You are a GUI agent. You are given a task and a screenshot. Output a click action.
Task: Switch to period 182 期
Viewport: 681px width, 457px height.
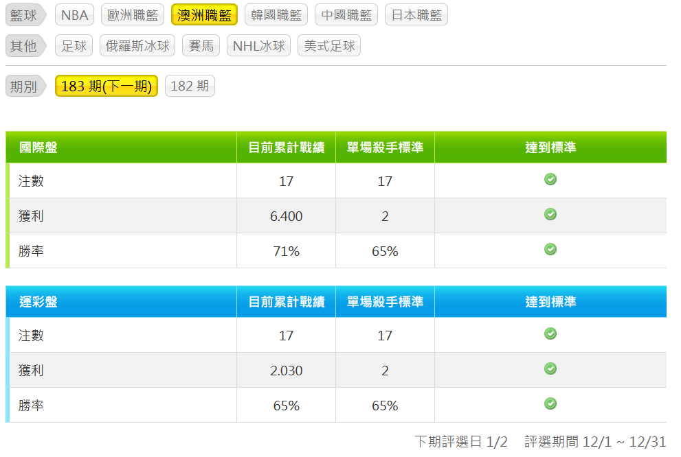point(190,86)
